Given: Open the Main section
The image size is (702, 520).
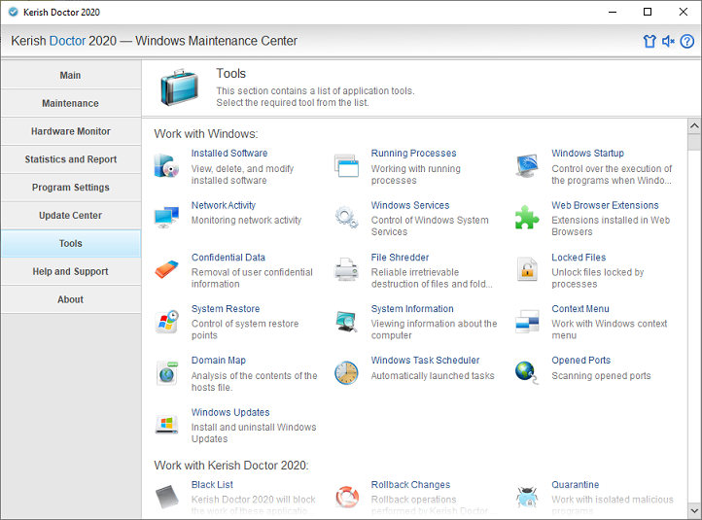Looking at the screenshot, I should 71,75.
